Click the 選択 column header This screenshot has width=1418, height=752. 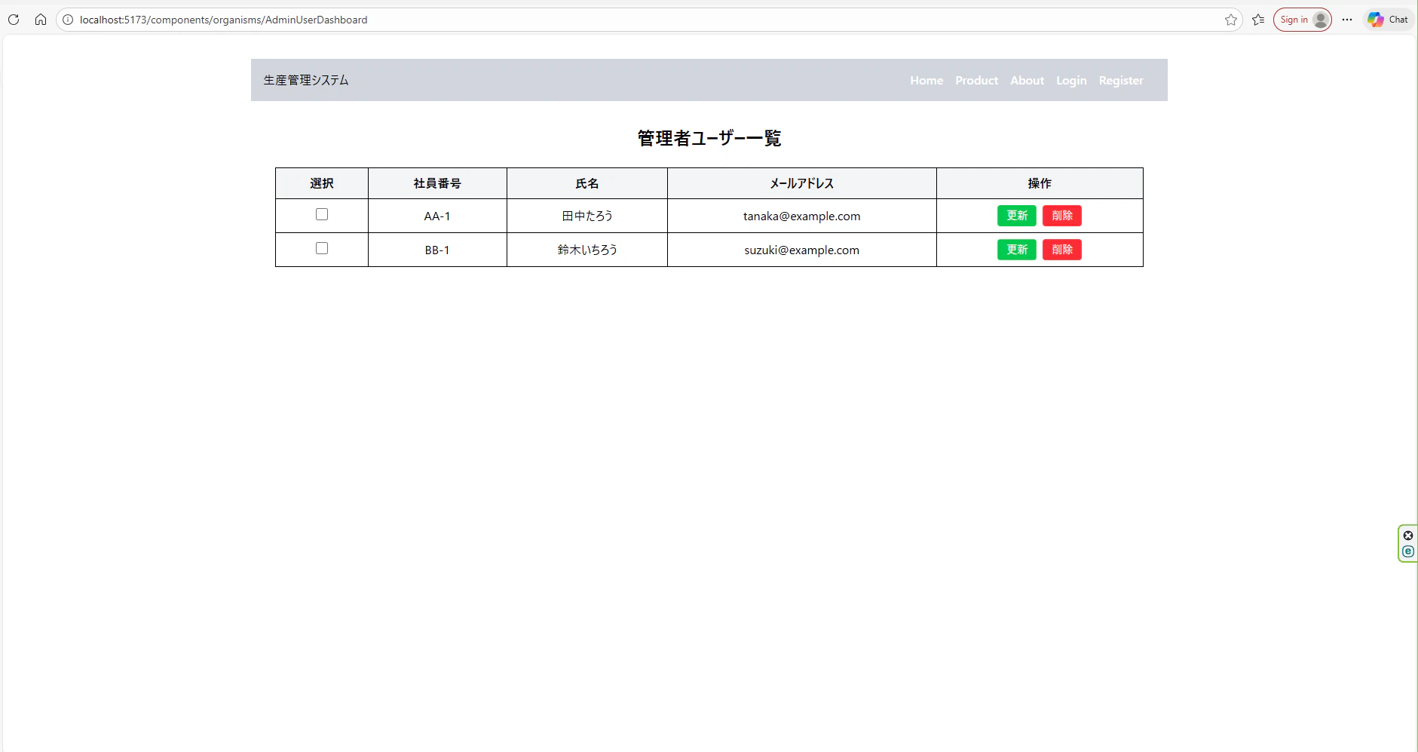(x=322, y=183)
